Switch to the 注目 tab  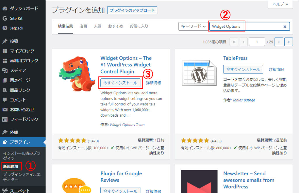pyautogui.click(x=83, y=26)
